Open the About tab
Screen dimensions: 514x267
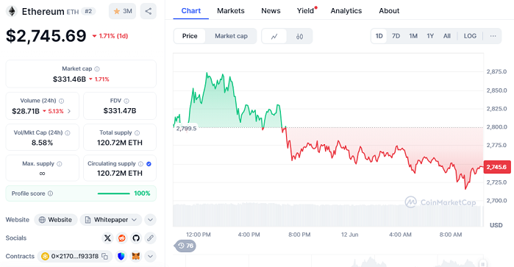tap(389, 11)
